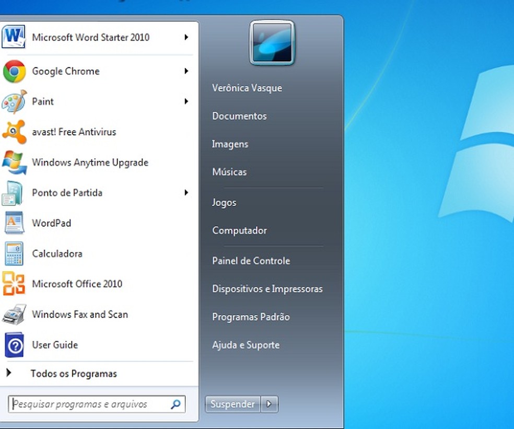Click the Todos os Programas label
Image resolution: width=514 pixels, height=429 pixels.
coord(74,374)
